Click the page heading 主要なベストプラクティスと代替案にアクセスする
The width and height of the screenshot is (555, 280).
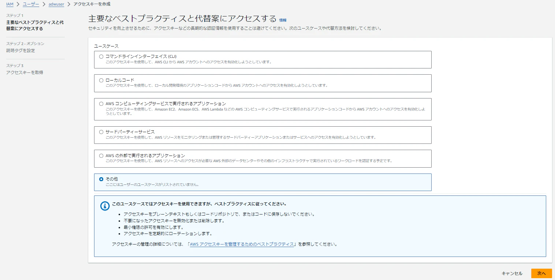click(x=182, y=19)
